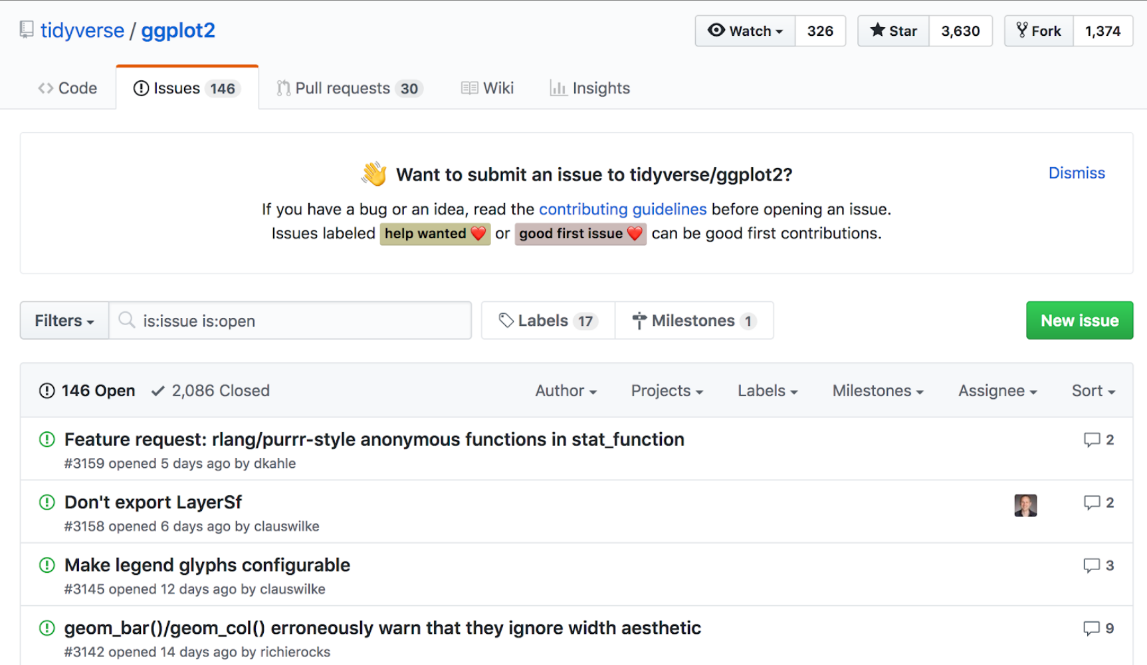Open comments on the LayerSf issue
Screen dimensions: 1147x665
pos(1098,502)
